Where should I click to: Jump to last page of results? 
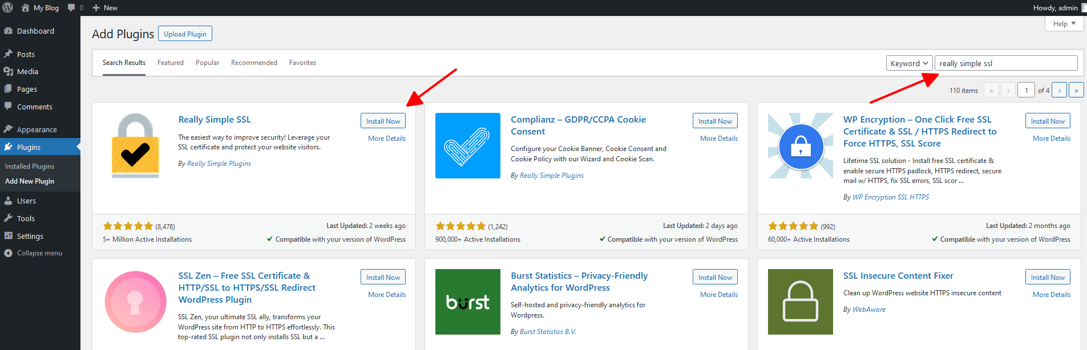coord(1076,90)
